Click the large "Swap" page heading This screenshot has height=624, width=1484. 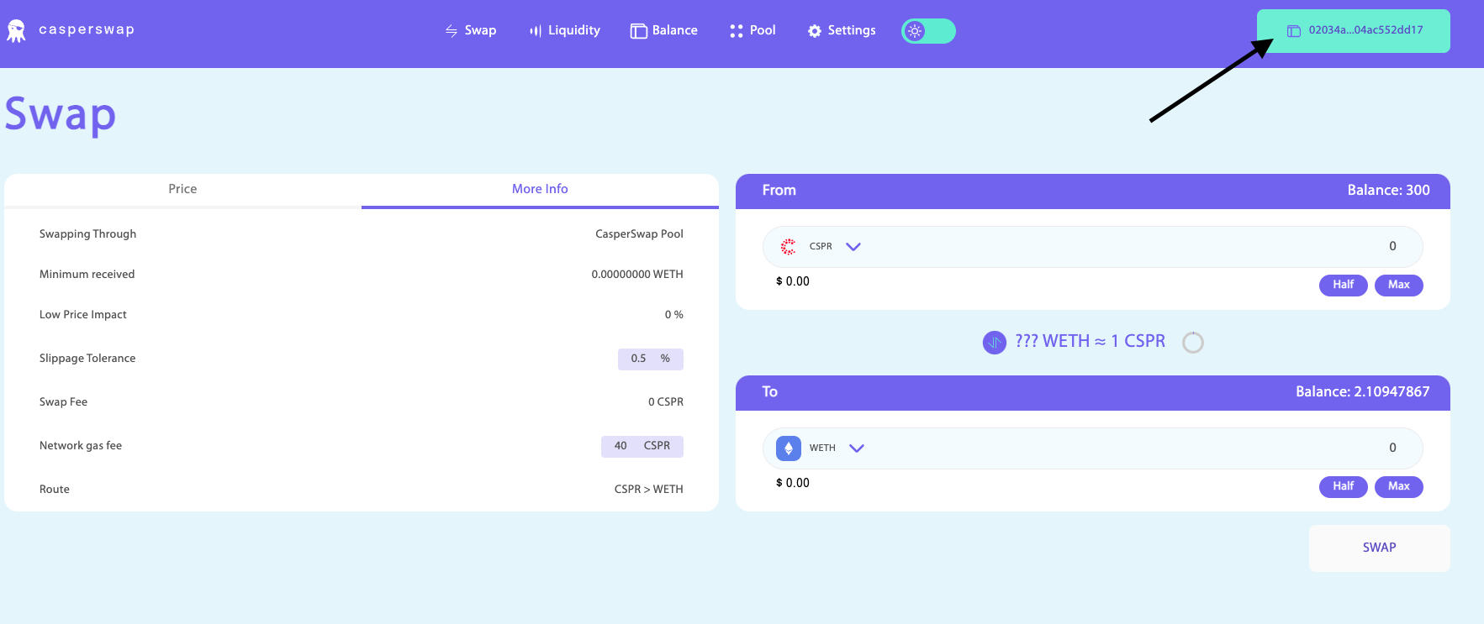[x=61, y=115]
